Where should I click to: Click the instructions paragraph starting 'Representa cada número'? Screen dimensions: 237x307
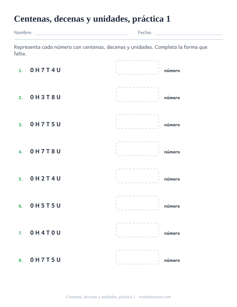tap(111, 50)
